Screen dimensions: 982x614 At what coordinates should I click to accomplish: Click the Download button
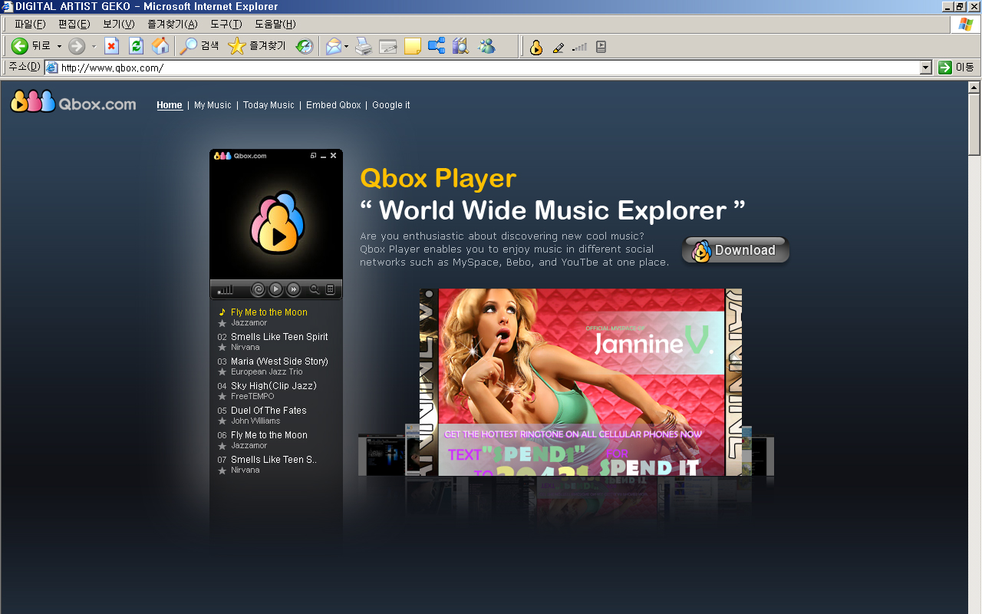pyautogui.click(x=736, y=250)
